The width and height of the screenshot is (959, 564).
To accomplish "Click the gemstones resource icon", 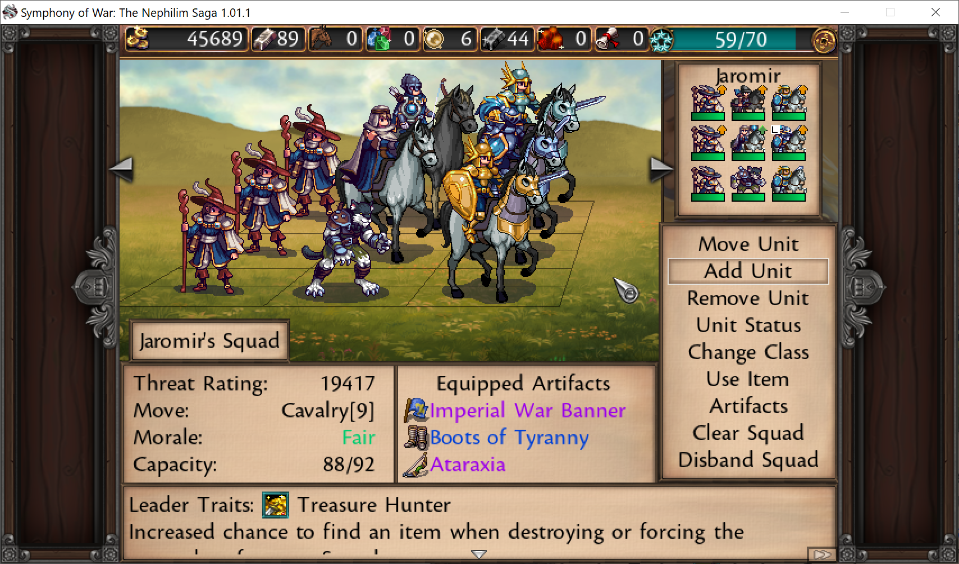I will 379,39.
